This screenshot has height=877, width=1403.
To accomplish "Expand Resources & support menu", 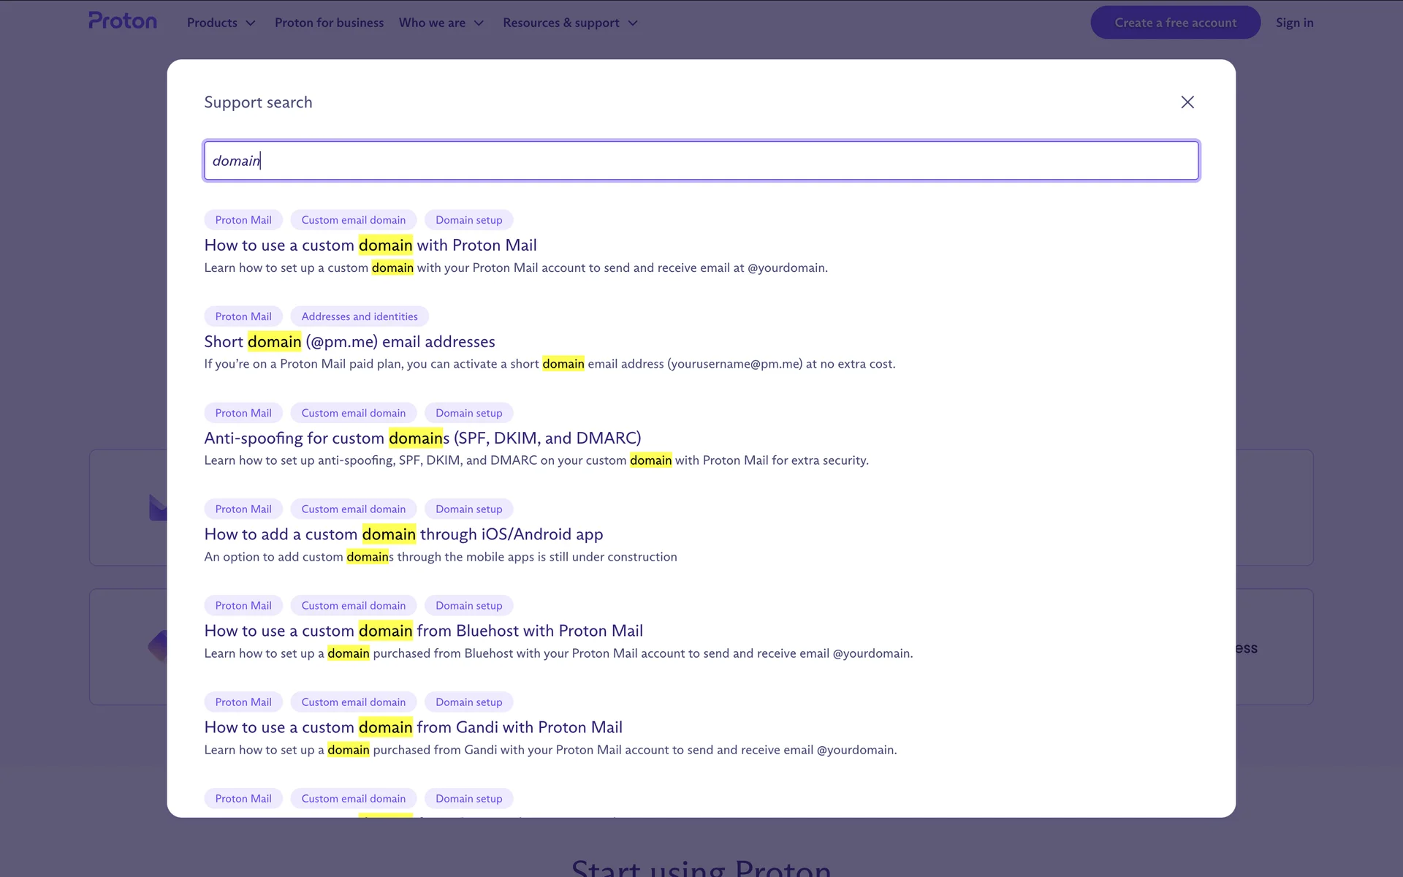I will pos(569,23).
